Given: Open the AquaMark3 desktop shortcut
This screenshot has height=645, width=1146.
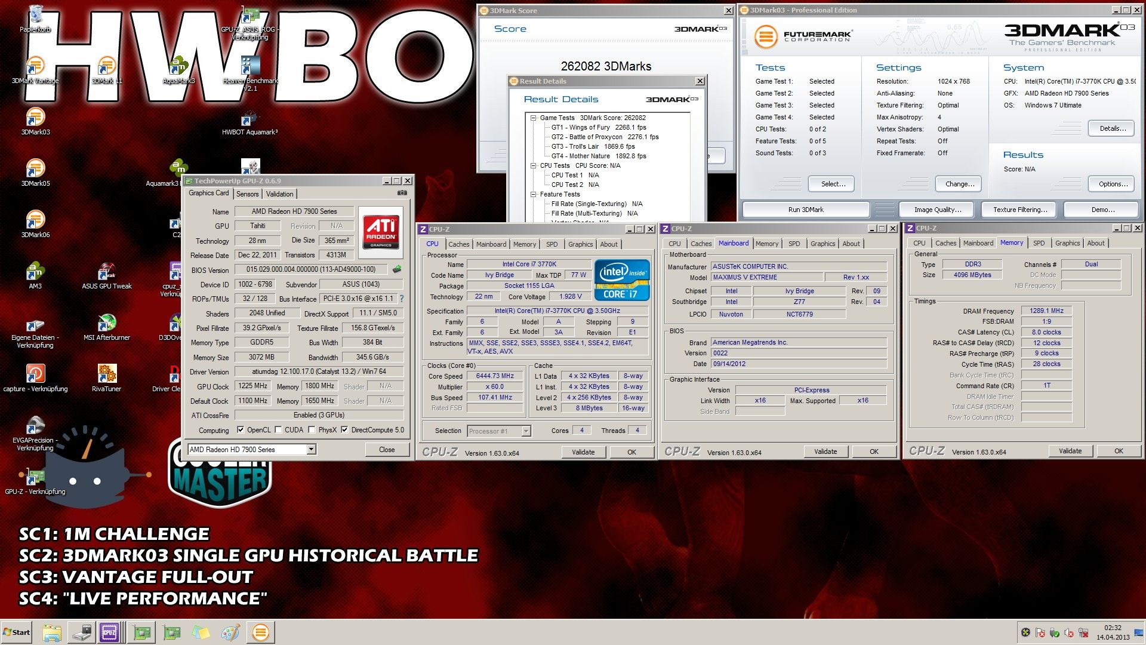Looking at the screenshot, I should (178, 70).
